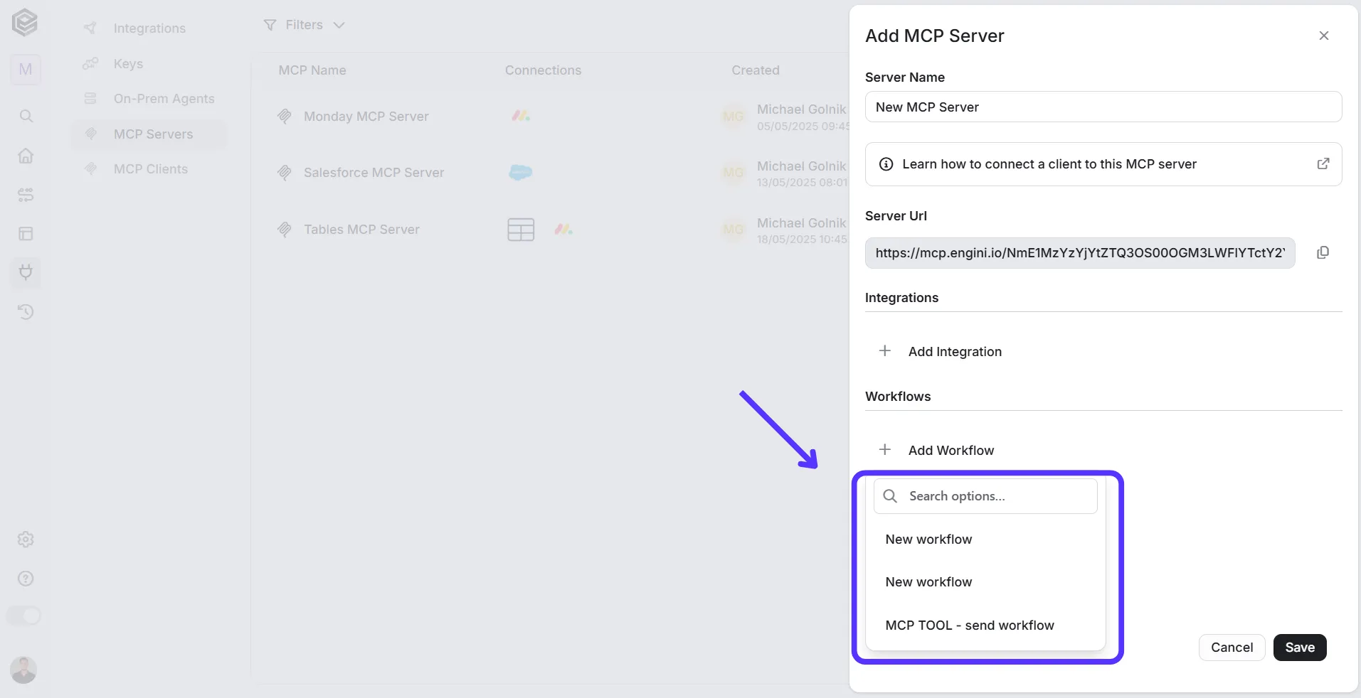Select the plug integrations icon
Screen dimensions: 1361x698
click(26, 272)
